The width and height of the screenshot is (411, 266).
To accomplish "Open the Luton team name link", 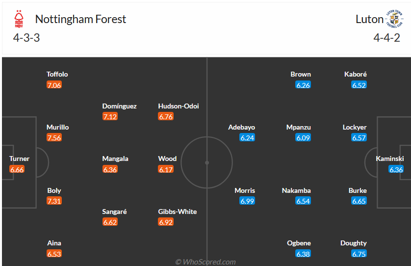I will pos(369,19).
